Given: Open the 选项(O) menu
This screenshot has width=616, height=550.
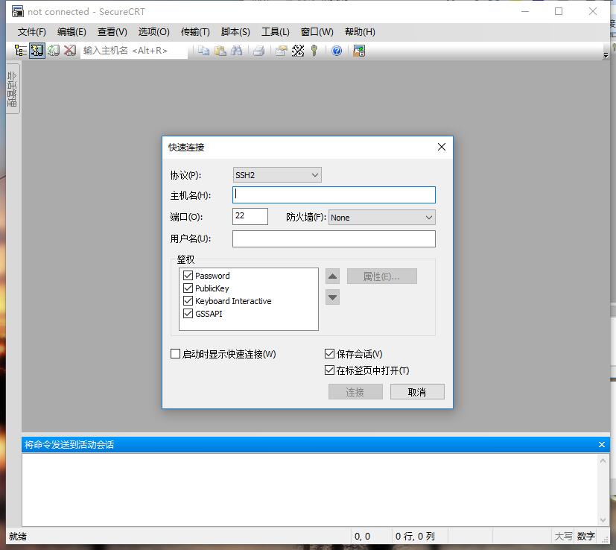Looking at the screenshot, I should coord(153,32).
